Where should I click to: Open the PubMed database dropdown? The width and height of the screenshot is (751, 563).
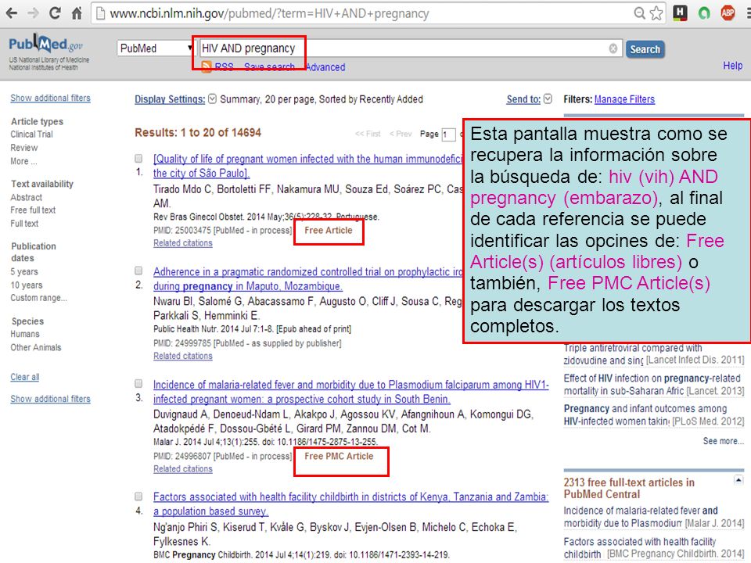point(156,48)
